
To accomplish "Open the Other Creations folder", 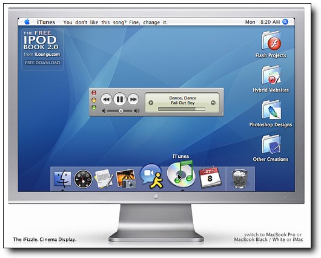I will coord(271,148).
